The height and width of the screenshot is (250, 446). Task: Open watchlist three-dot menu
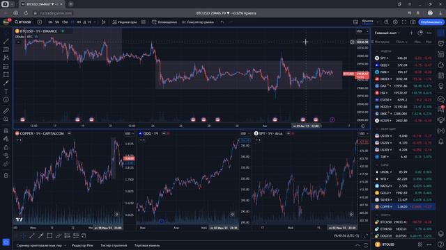click(x=429, y=33)
